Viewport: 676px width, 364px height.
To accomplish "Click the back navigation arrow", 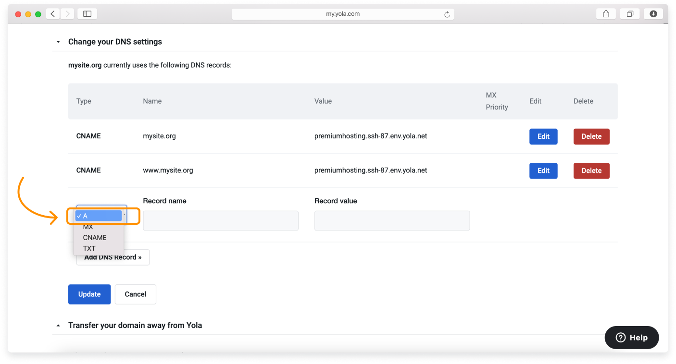I will (x=53, y=13).
